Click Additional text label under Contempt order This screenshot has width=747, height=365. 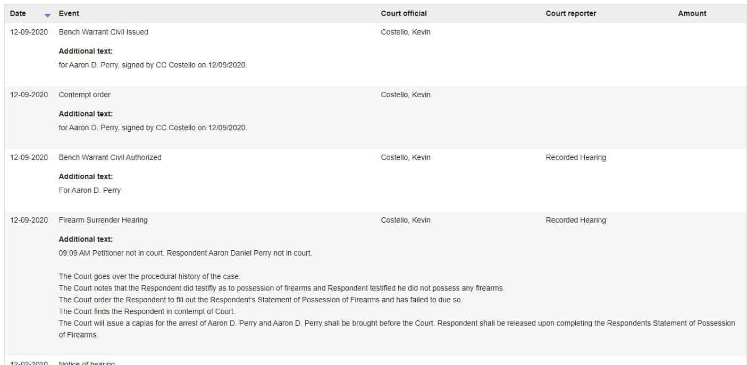pyautogui.click(x=86, y=114)
